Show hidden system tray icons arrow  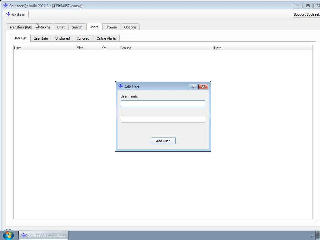pos(312,236)
